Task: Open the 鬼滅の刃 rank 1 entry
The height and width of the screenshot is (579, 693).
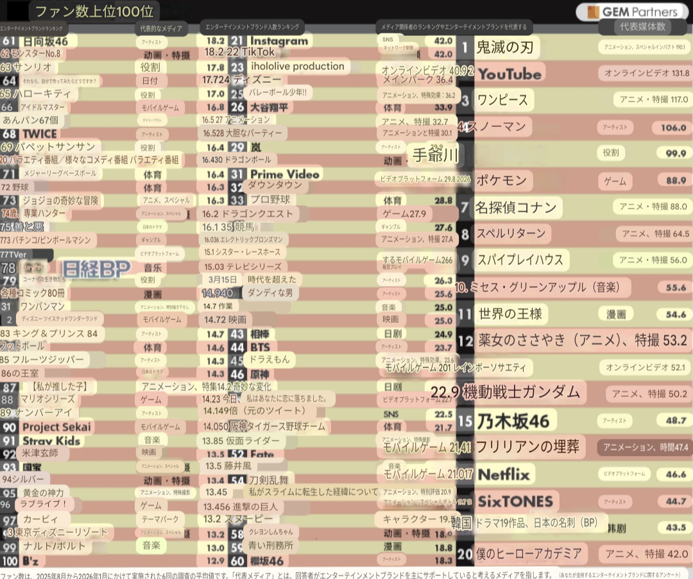Action: click(x=504, y=47)
